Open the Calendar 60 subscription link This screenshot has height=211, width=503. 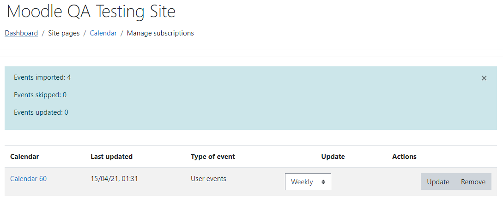point(28,179)
